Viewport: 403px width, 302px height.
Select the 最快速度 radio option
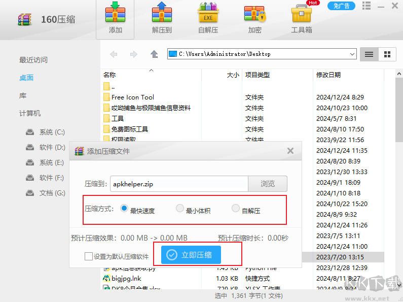point(124,208)
